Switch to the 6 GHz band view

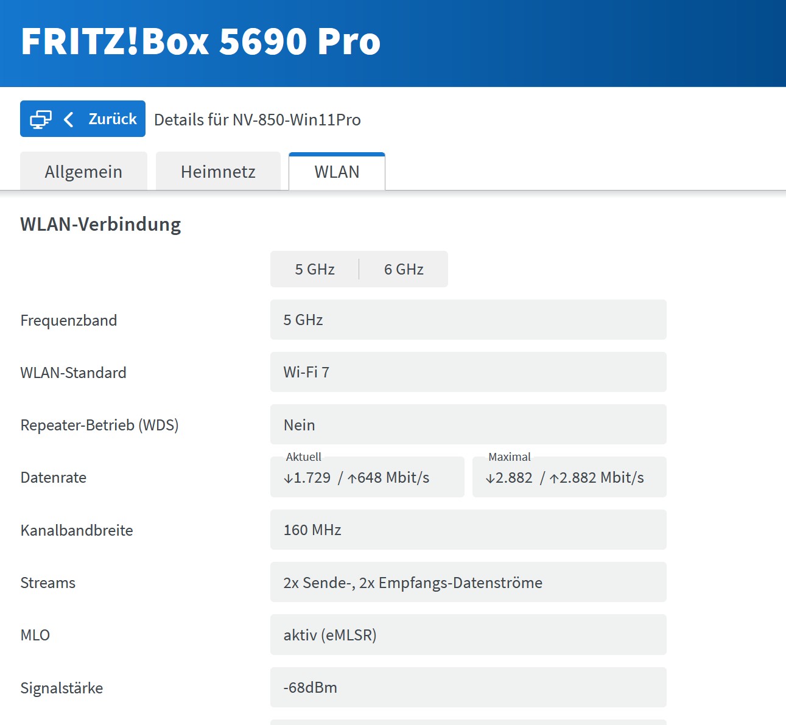click(403, 268)
